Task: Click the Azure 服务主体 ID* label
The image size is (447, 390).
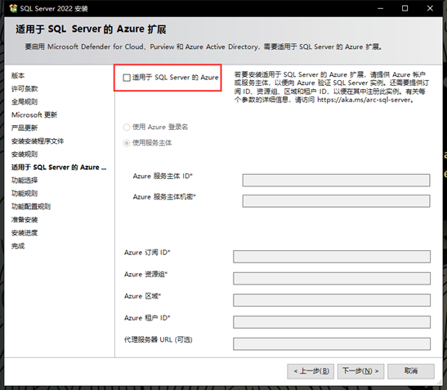Action: tap(163, 177)
